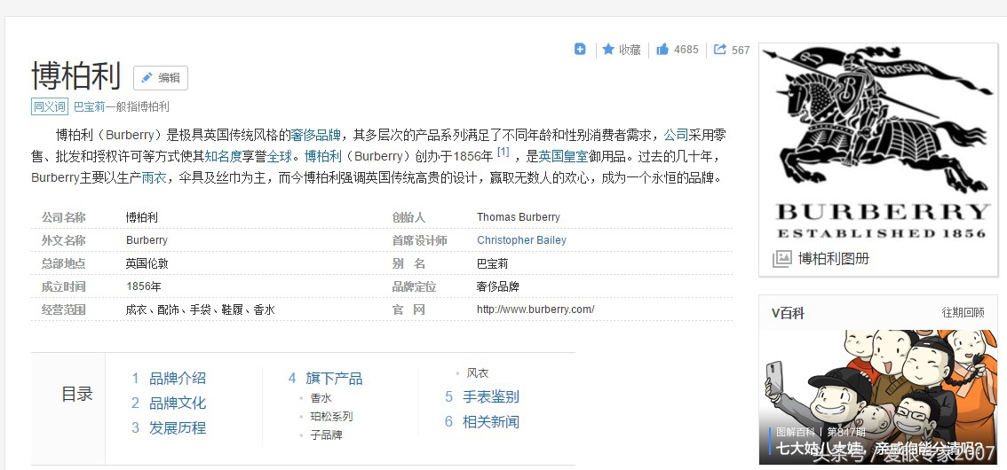
Task: Click the star 收藏 favorite icon
Action: click(607, 50)
